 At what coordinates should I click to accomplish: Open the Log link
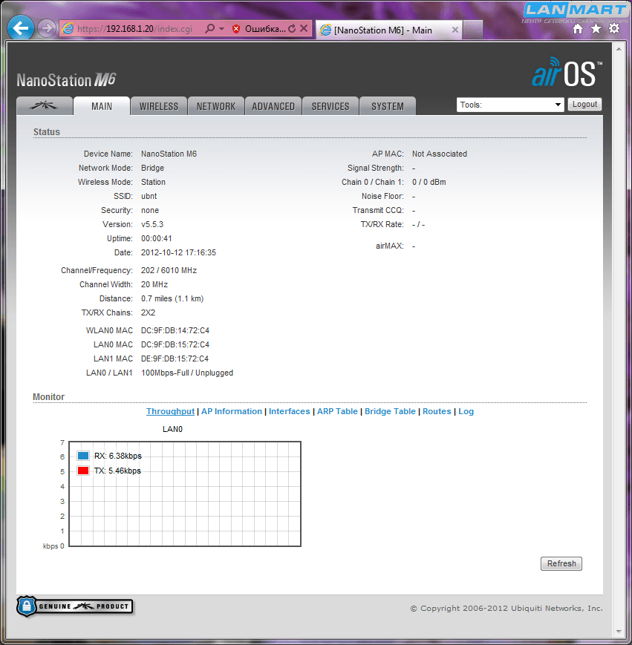tap(466, 411)
